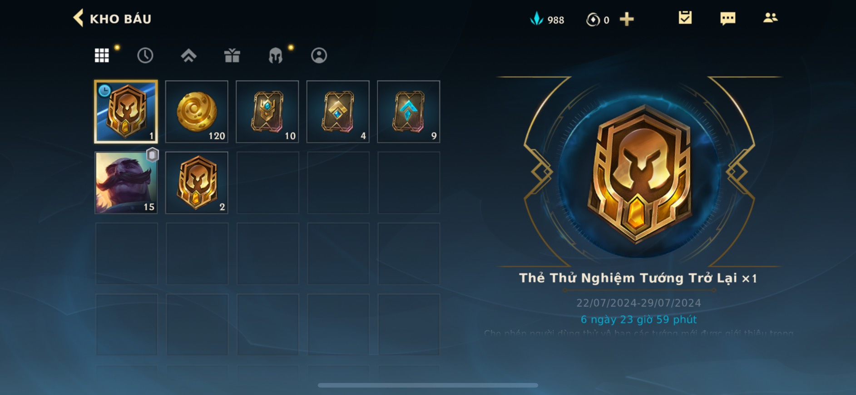Show the gift box filter tab
The height and width of the screenshot is (395, 856).
232,55
